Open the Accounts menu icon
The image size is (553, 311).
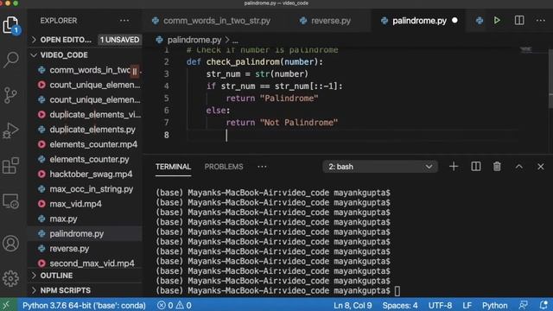[10, 244]
